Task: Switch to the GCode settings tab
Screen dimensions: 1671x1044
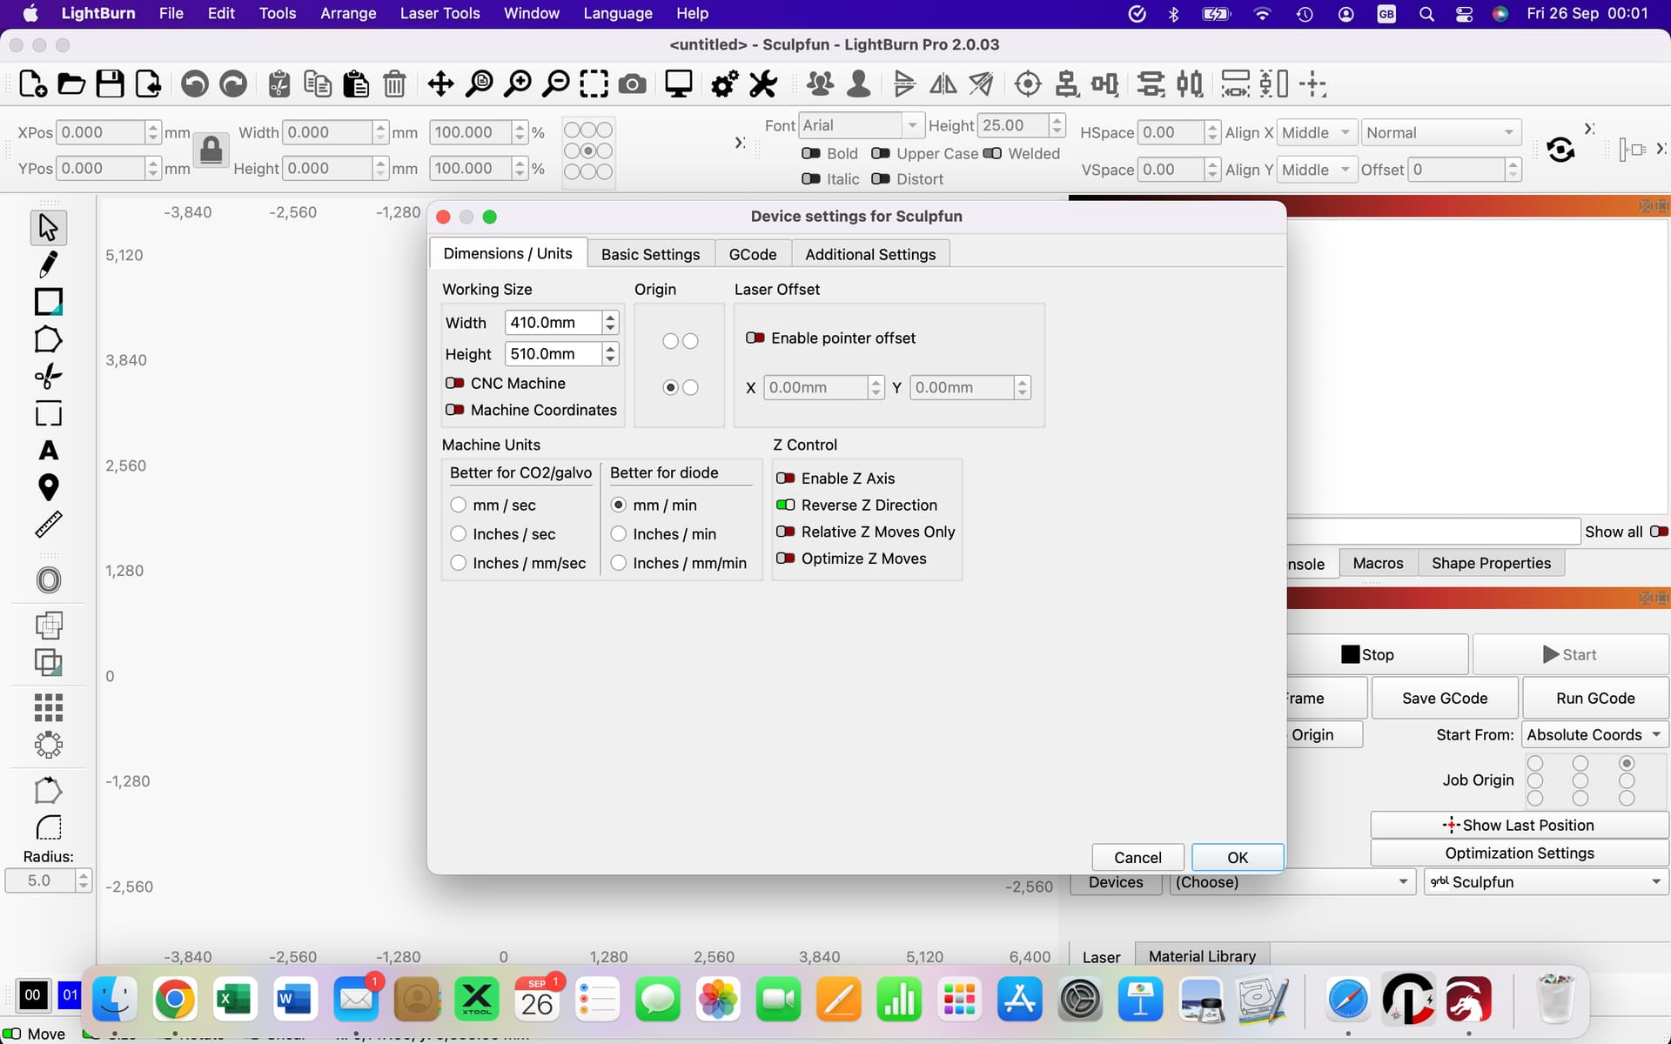Action: (753, 253)
